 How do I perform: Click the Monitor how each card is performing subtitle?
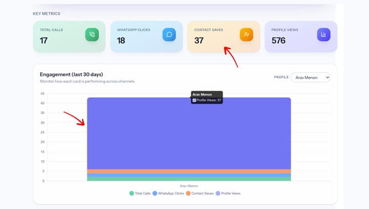(x=88, y=81)
